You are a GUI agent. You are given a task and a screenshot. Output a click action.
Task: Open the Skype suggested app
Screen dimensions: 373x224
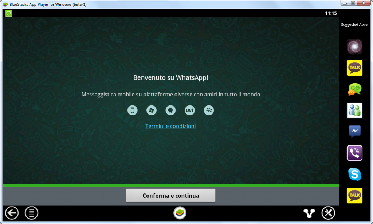click(354, 174)
